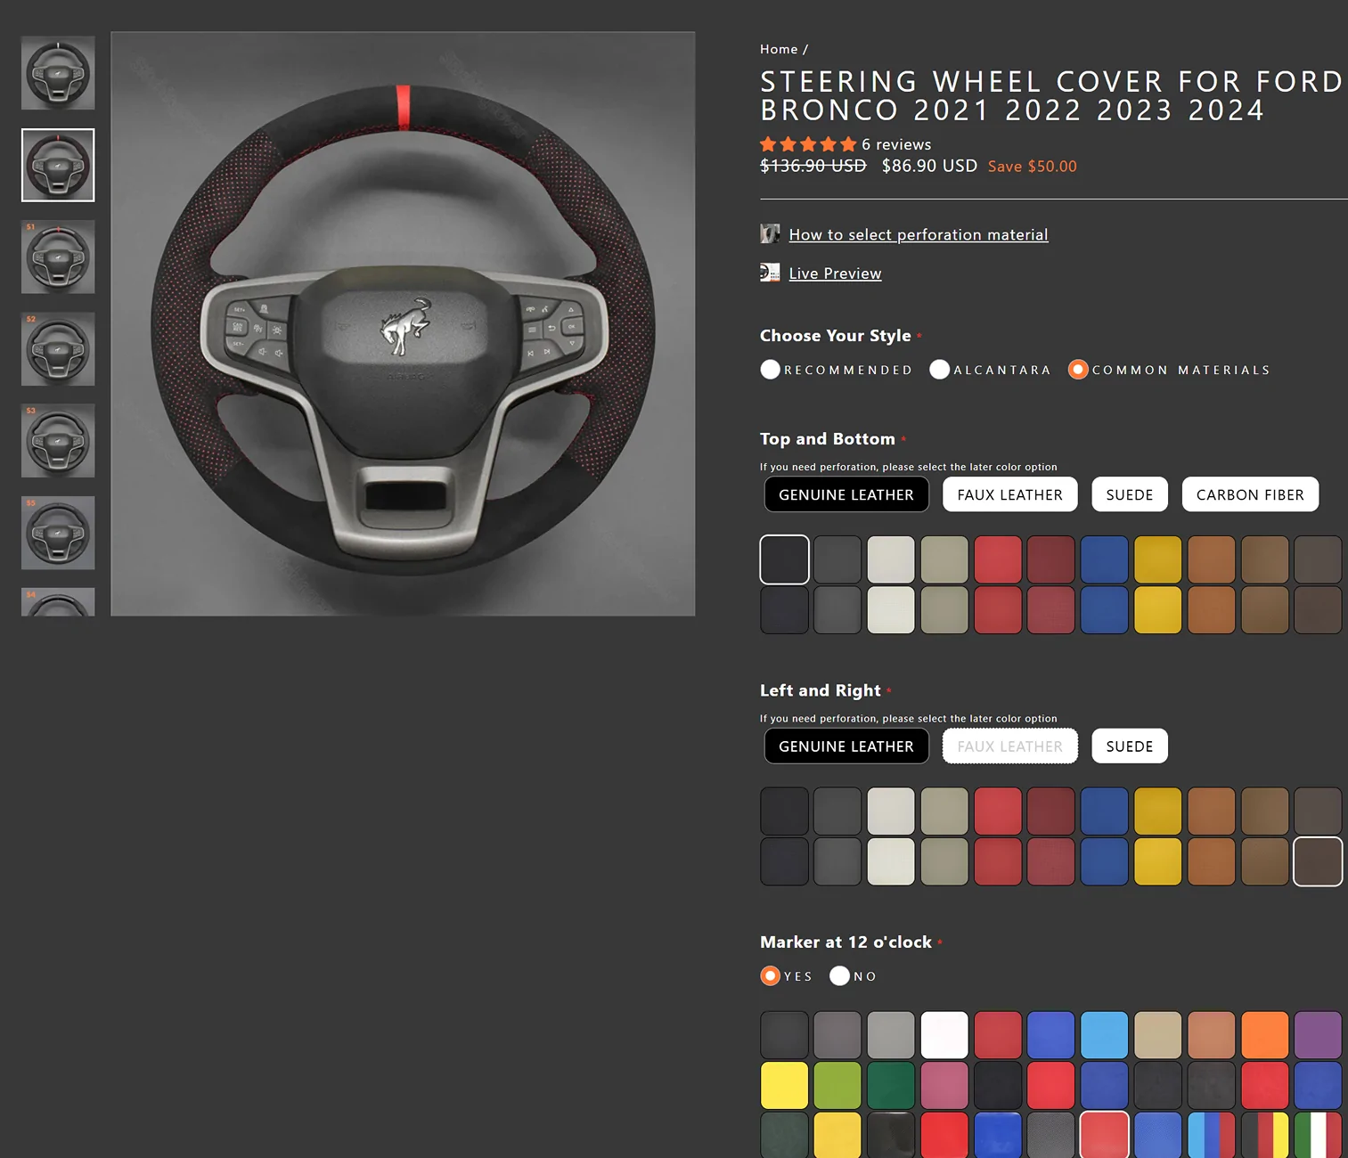Pick the top-row blue Top and Bottom swatch
Viewport: 1348px width, 1158px height.
coord(1105,559)
